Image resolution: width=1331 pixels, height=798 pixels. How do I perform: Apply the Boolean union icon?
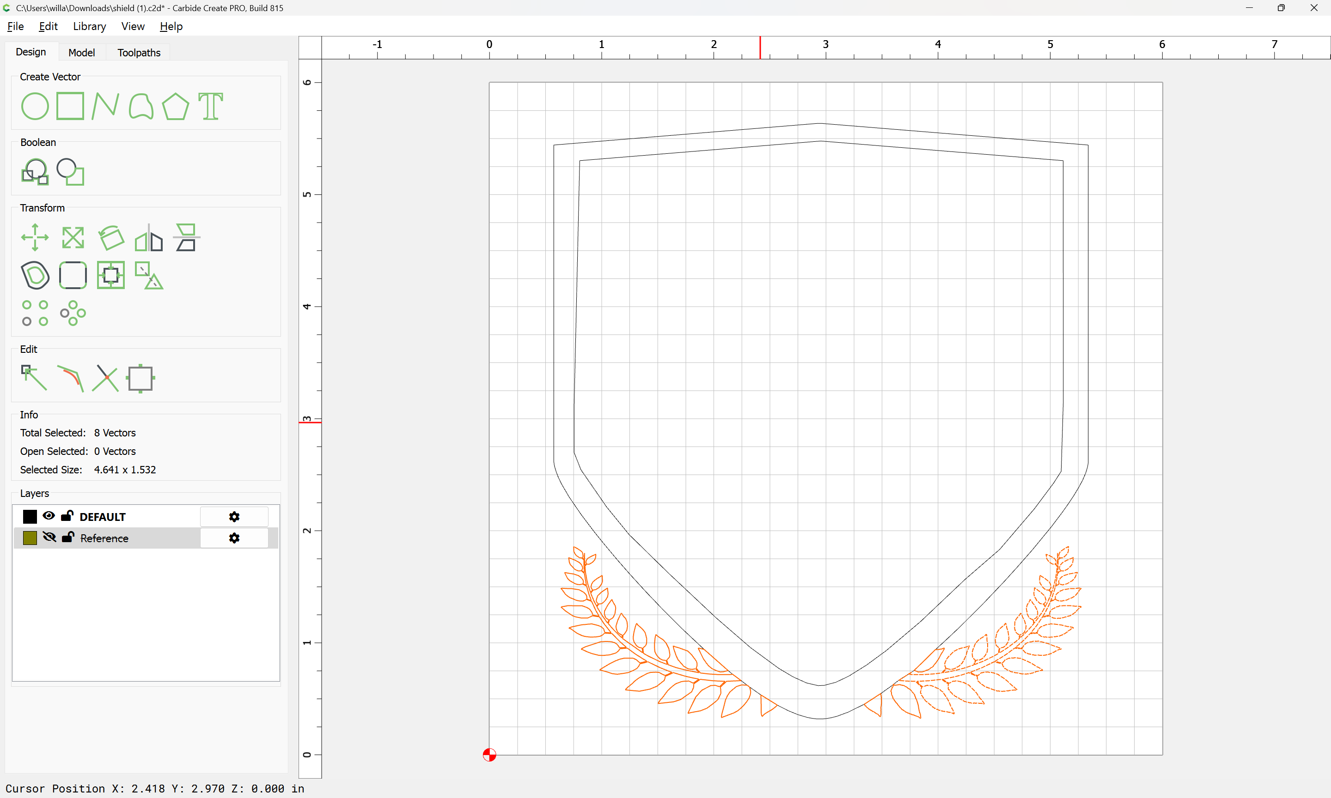pos(35,171)
